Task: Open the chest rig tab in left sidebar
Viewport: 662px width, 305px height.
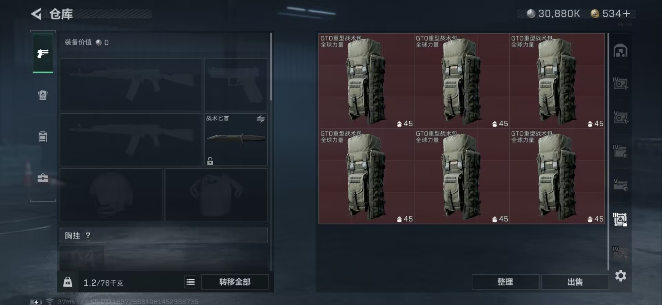Action: click(43, 136)
